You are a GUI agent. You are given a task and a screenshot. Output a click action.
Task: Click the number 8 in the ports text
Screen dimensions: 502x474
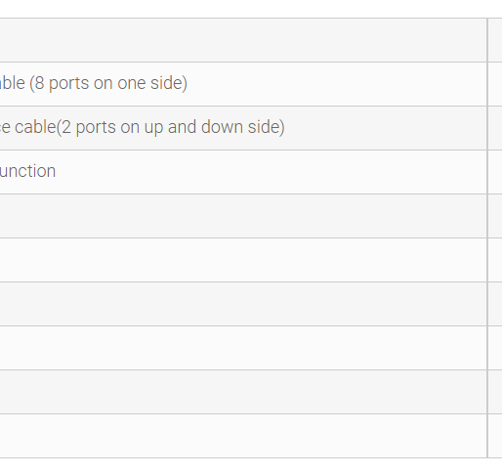tap(39, 83)
